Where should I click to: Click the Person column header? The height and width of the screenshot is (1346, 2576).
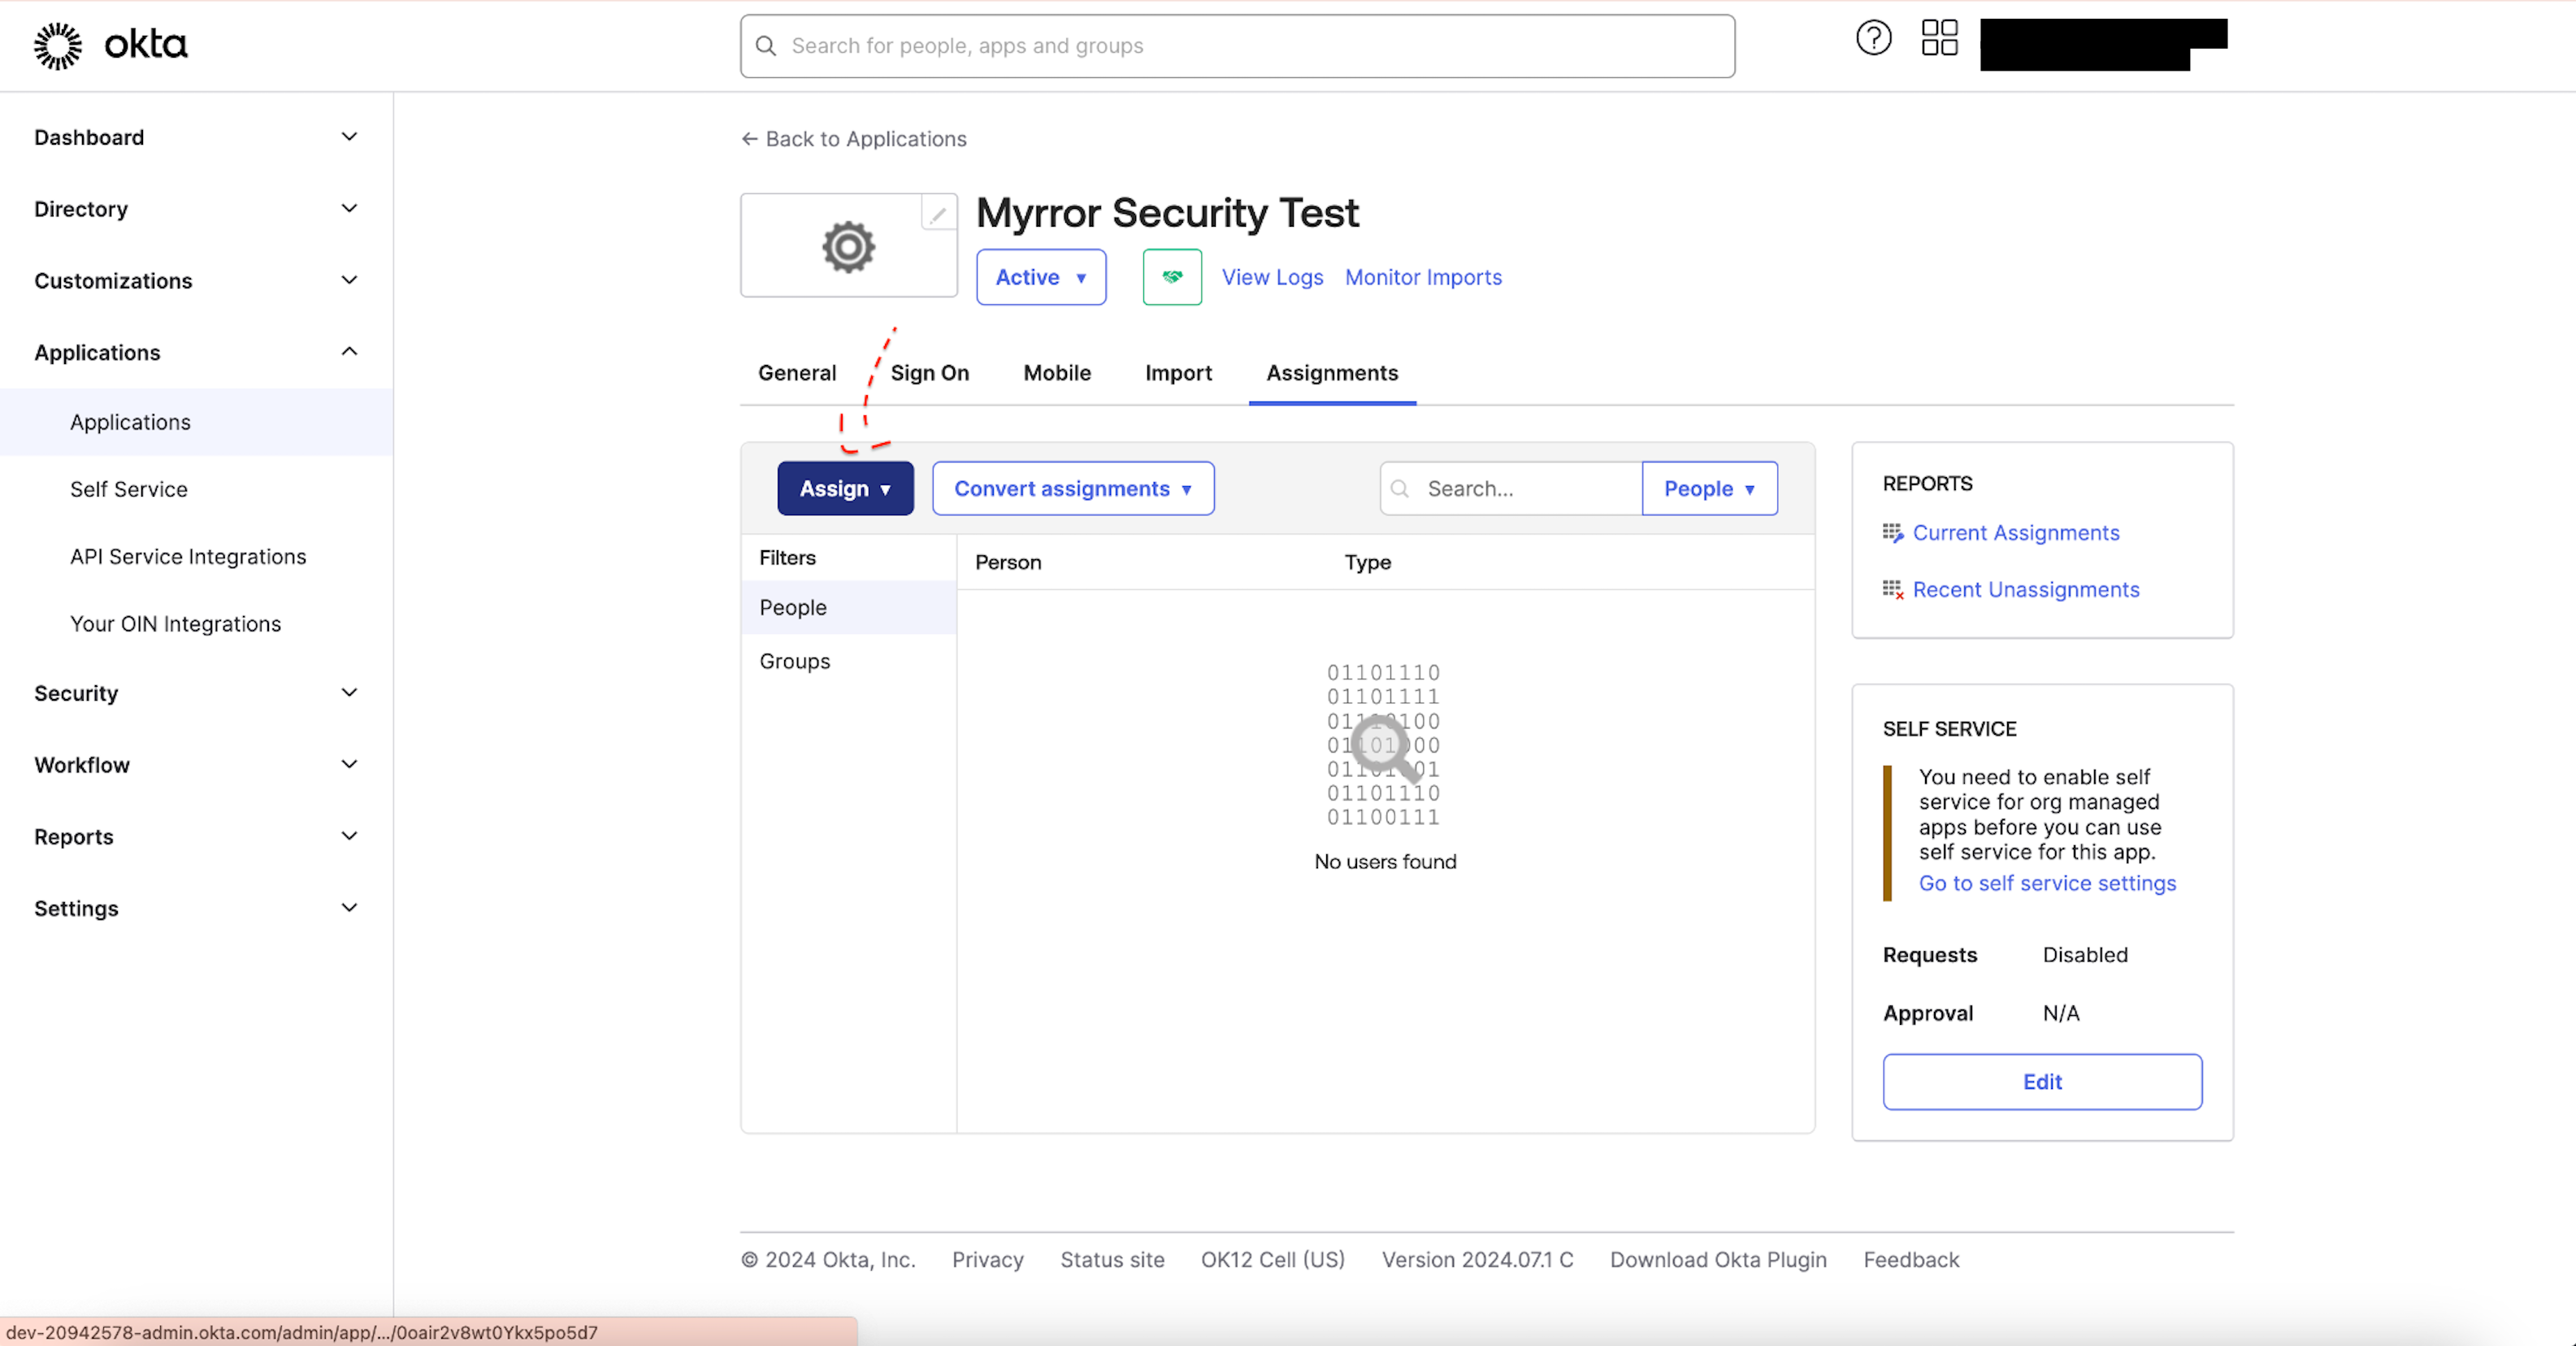click(x=1008, y=563)
